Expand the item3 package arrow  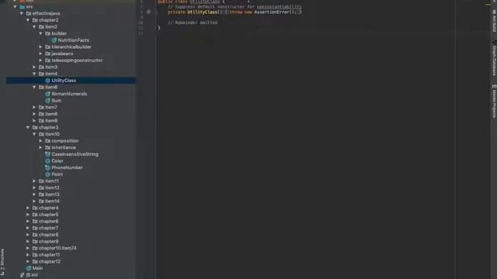(x=34, y=67)
